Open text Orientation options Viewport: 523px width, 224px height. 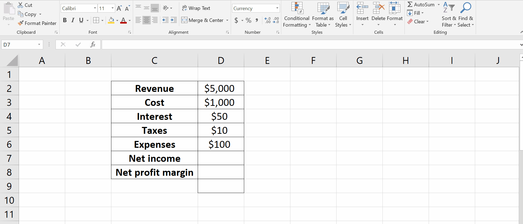tap(167, 8)
